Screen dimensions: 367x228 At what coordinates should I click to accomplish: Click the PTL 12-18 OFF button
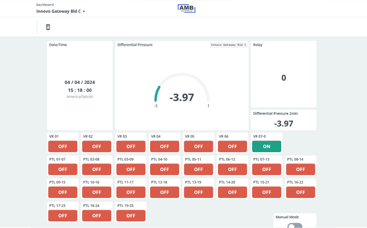pyautogui.click(x=164, y=192)
